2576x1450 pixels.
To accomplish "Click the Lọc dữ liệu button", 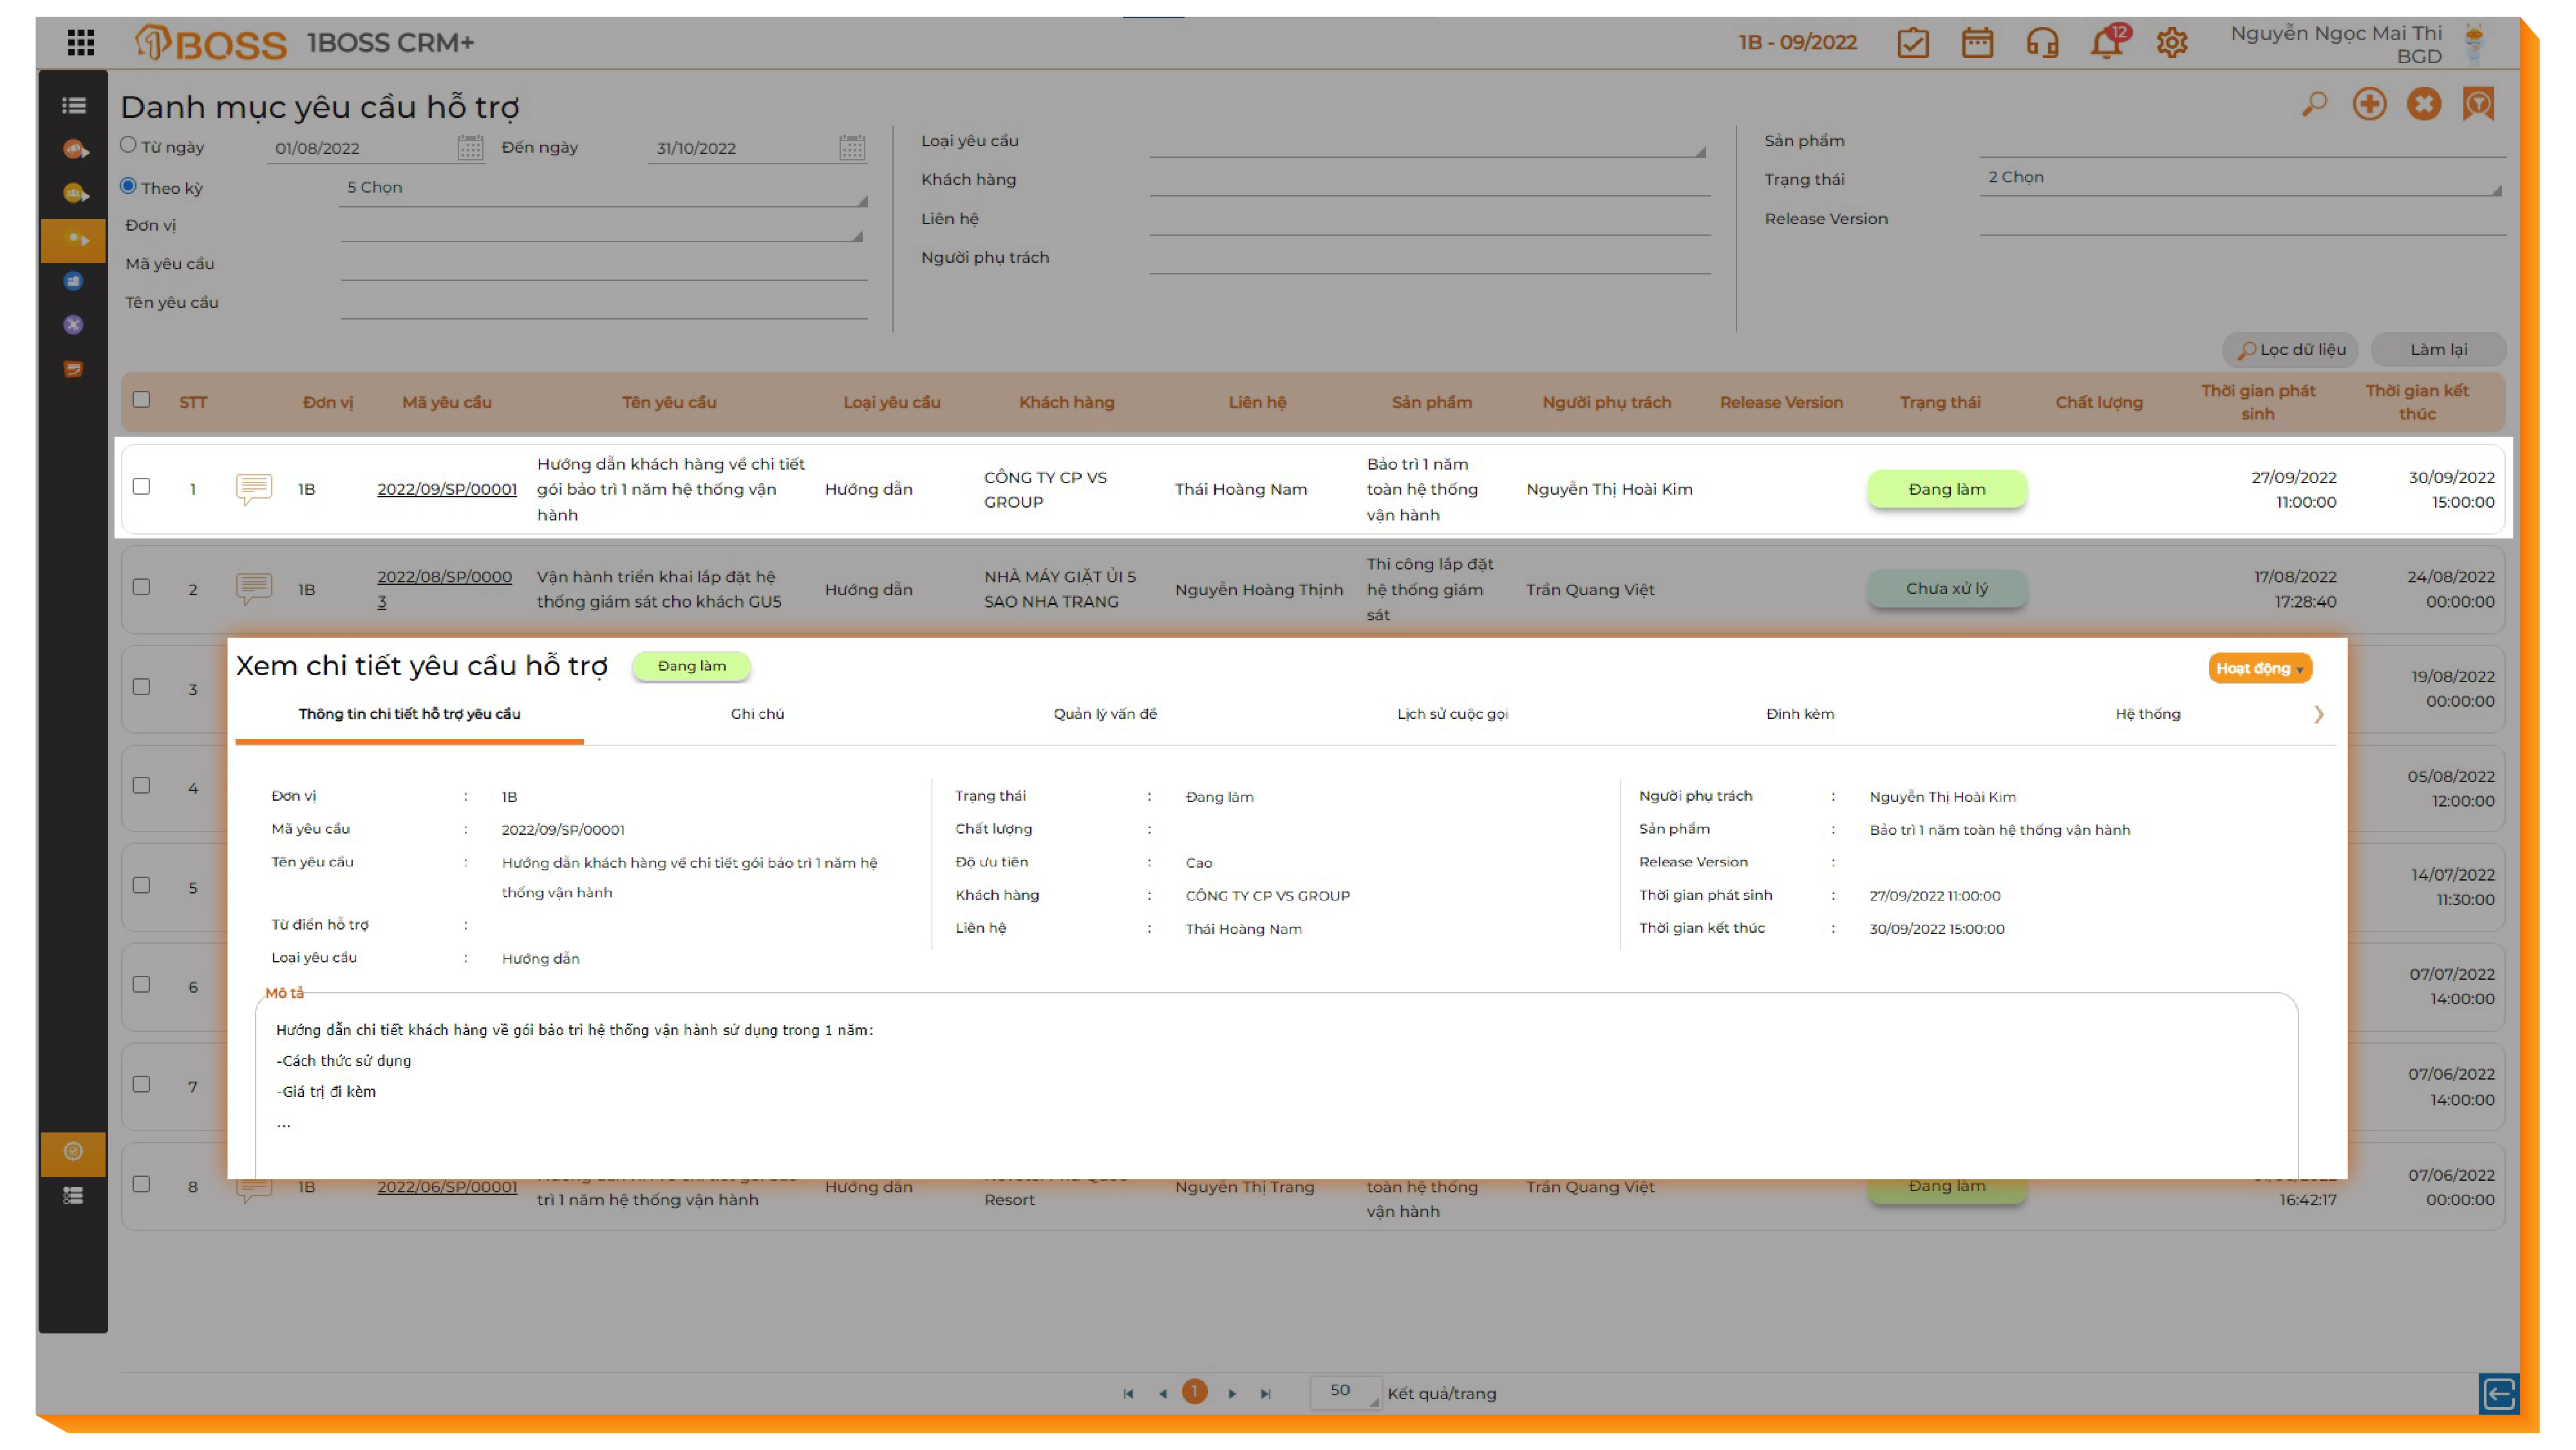I will click(2290, 350).
